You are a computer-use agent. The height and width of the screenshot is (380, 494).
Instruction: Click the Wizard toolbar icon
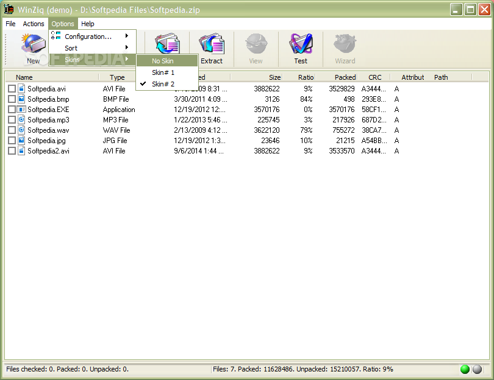[345, 43]
